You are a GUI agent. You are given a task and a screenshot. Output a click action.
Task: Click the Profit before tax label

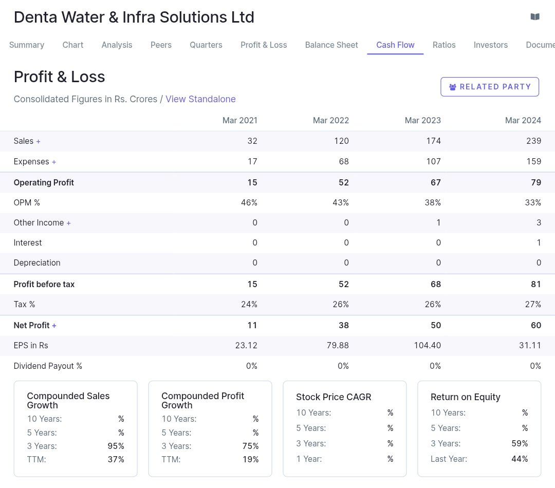click(44, 285)
